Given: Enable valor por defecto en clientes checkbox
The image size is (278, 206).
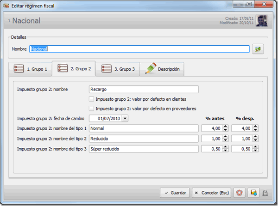Looking at the screenshot, I should click(x=91, y=99).
